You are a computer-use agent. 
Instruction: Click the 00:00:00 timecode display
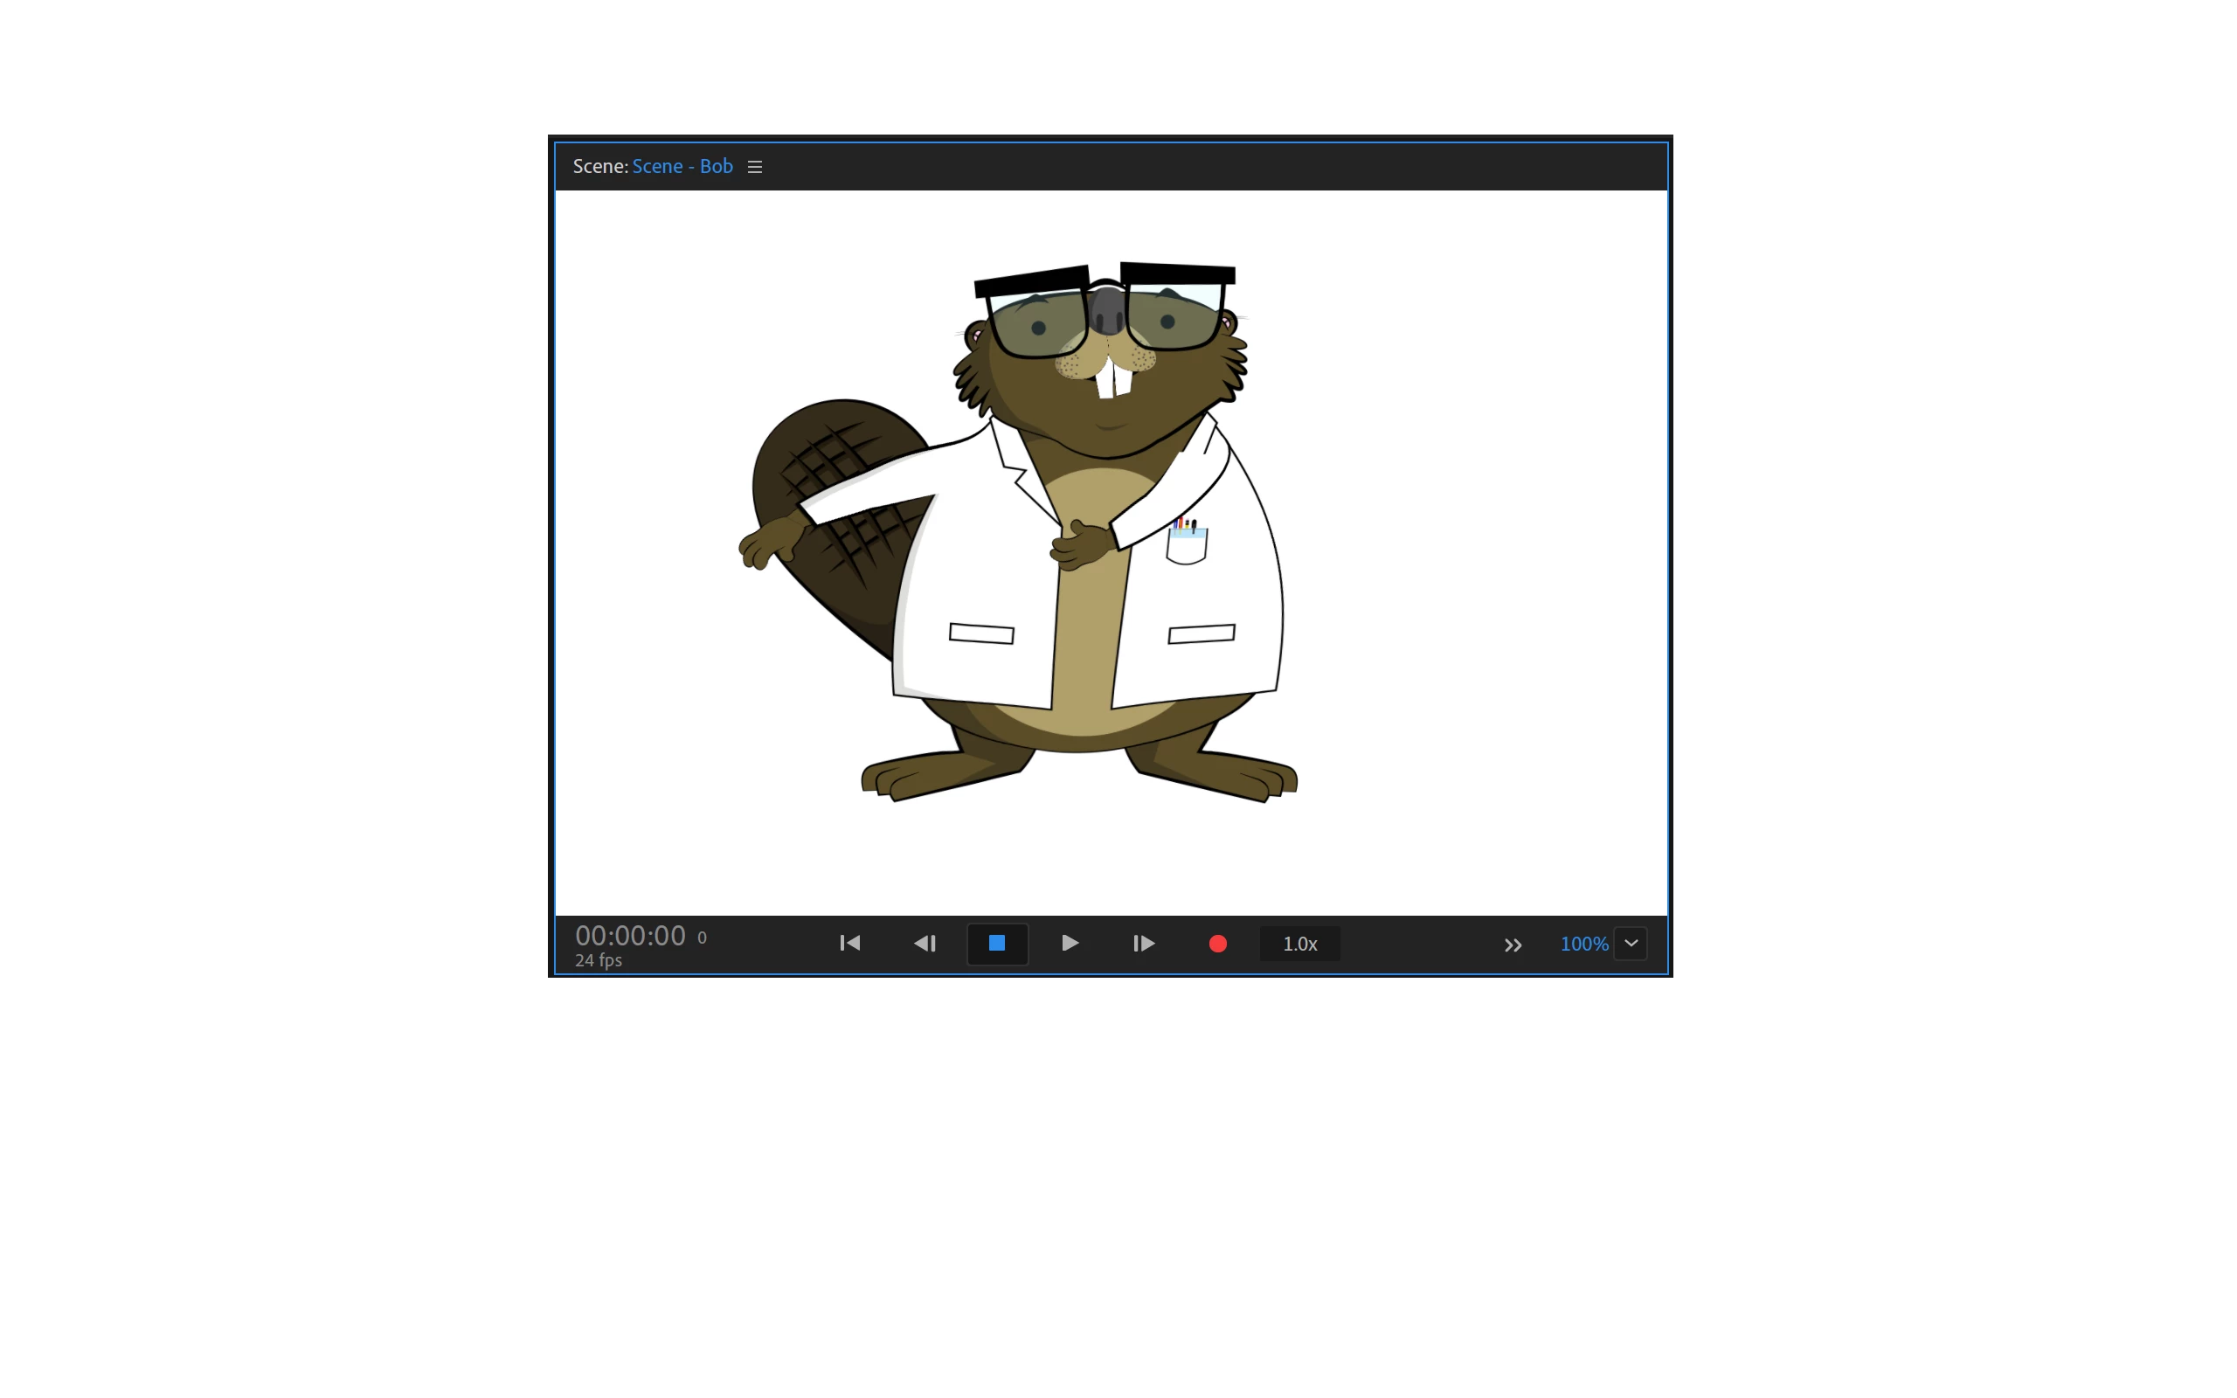coord(630,936)
